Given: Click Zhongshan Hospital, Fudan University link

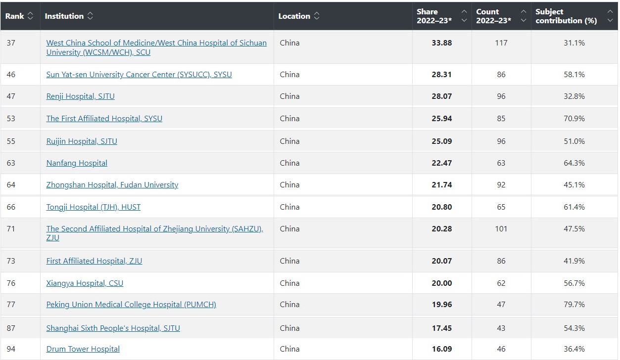Looking at the screenshot, I should pyautogui.click(x=112, y=185).
